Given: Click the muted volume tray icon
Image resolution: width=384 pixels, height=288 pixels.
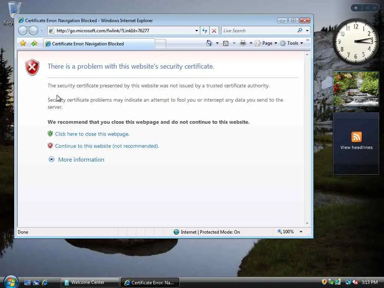Looking at the screenshot, I should pos(355,282).
